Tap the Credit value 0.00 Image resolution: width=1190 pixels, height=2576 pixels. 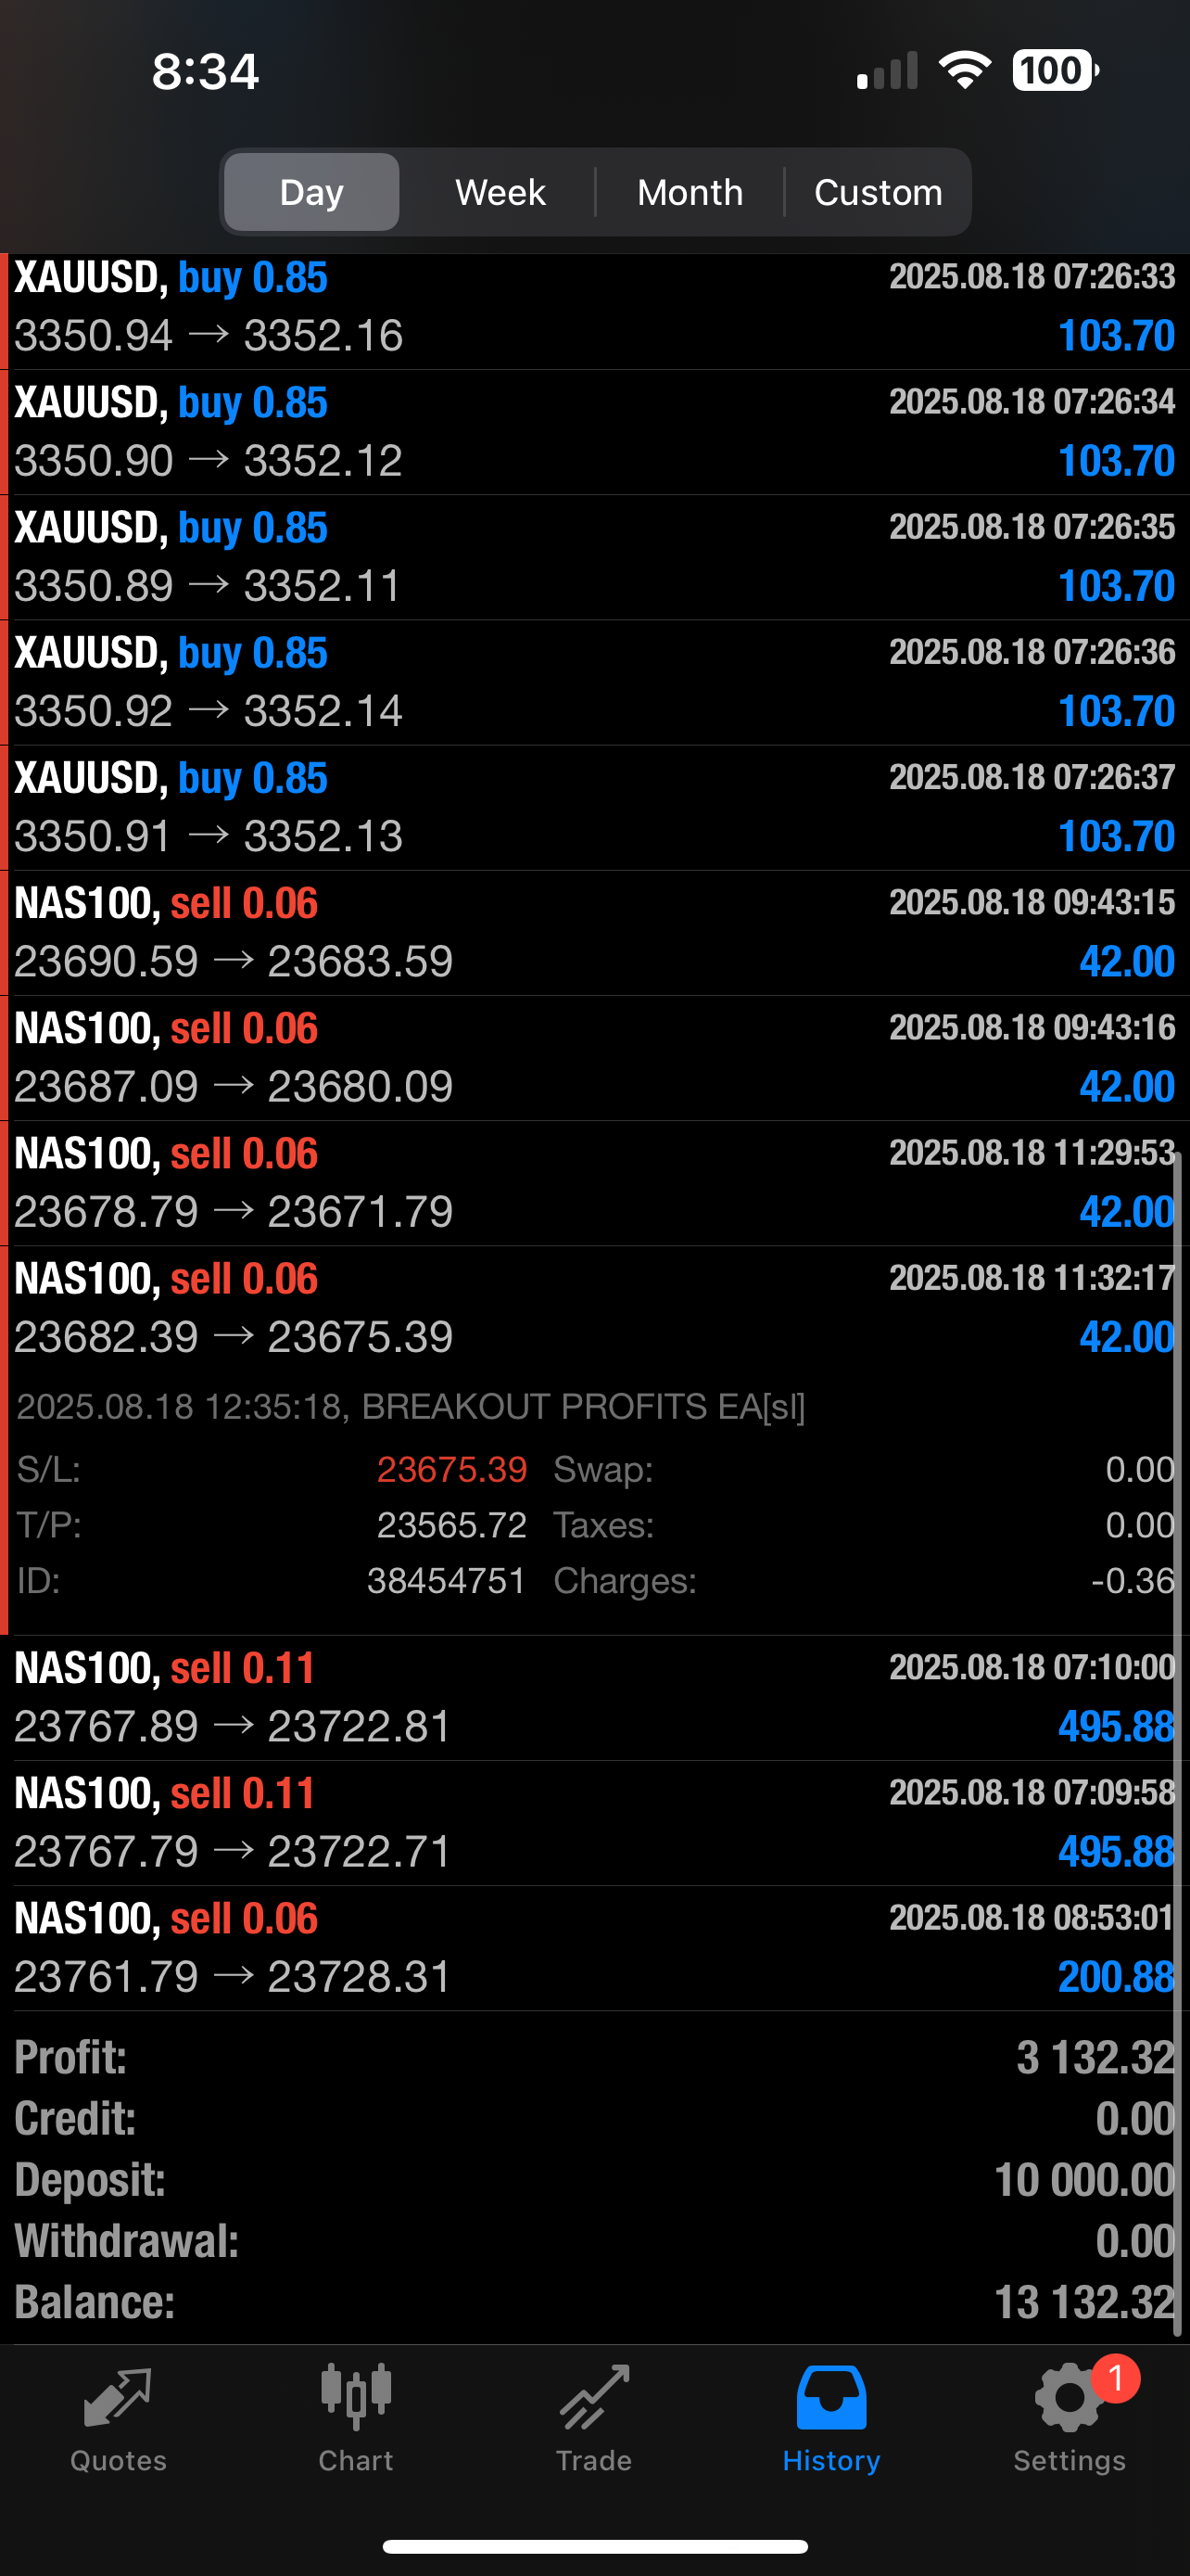click(x=1135, y=2119)
